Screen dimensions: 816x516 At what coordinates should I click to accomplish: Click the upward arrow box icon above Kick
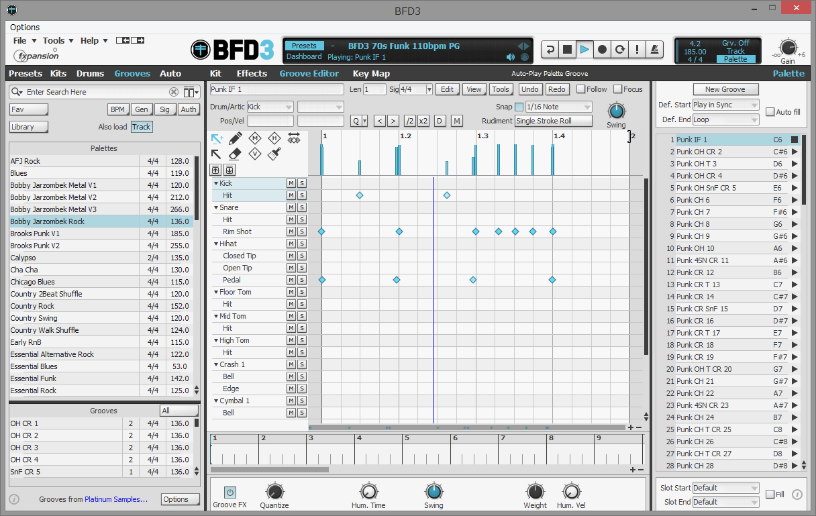coord(216,170)
